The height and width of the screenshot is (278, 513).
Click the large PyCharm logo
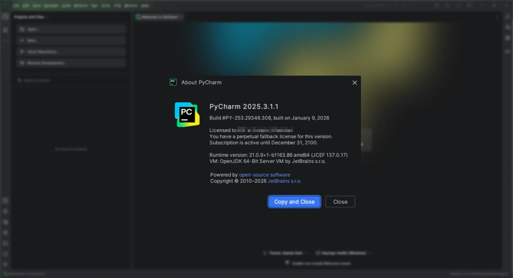click(187, 115)
